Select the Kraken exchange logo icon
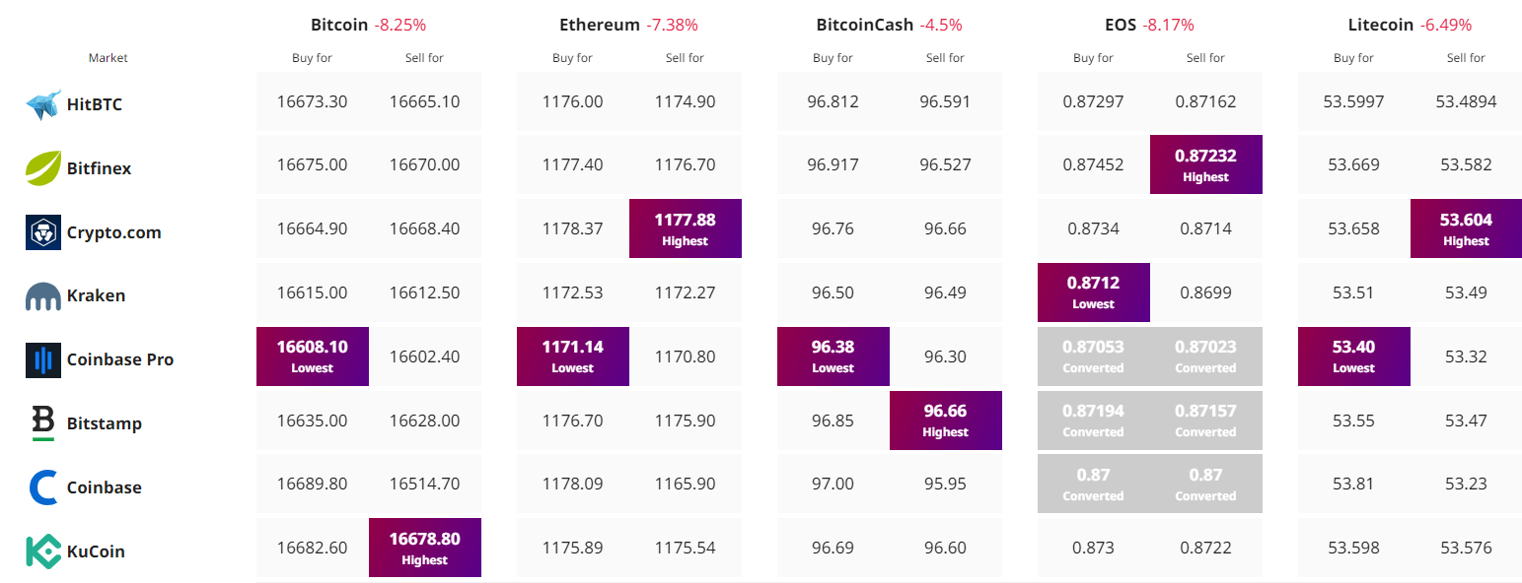The image size is (1522, 583). tap(43, 296)
